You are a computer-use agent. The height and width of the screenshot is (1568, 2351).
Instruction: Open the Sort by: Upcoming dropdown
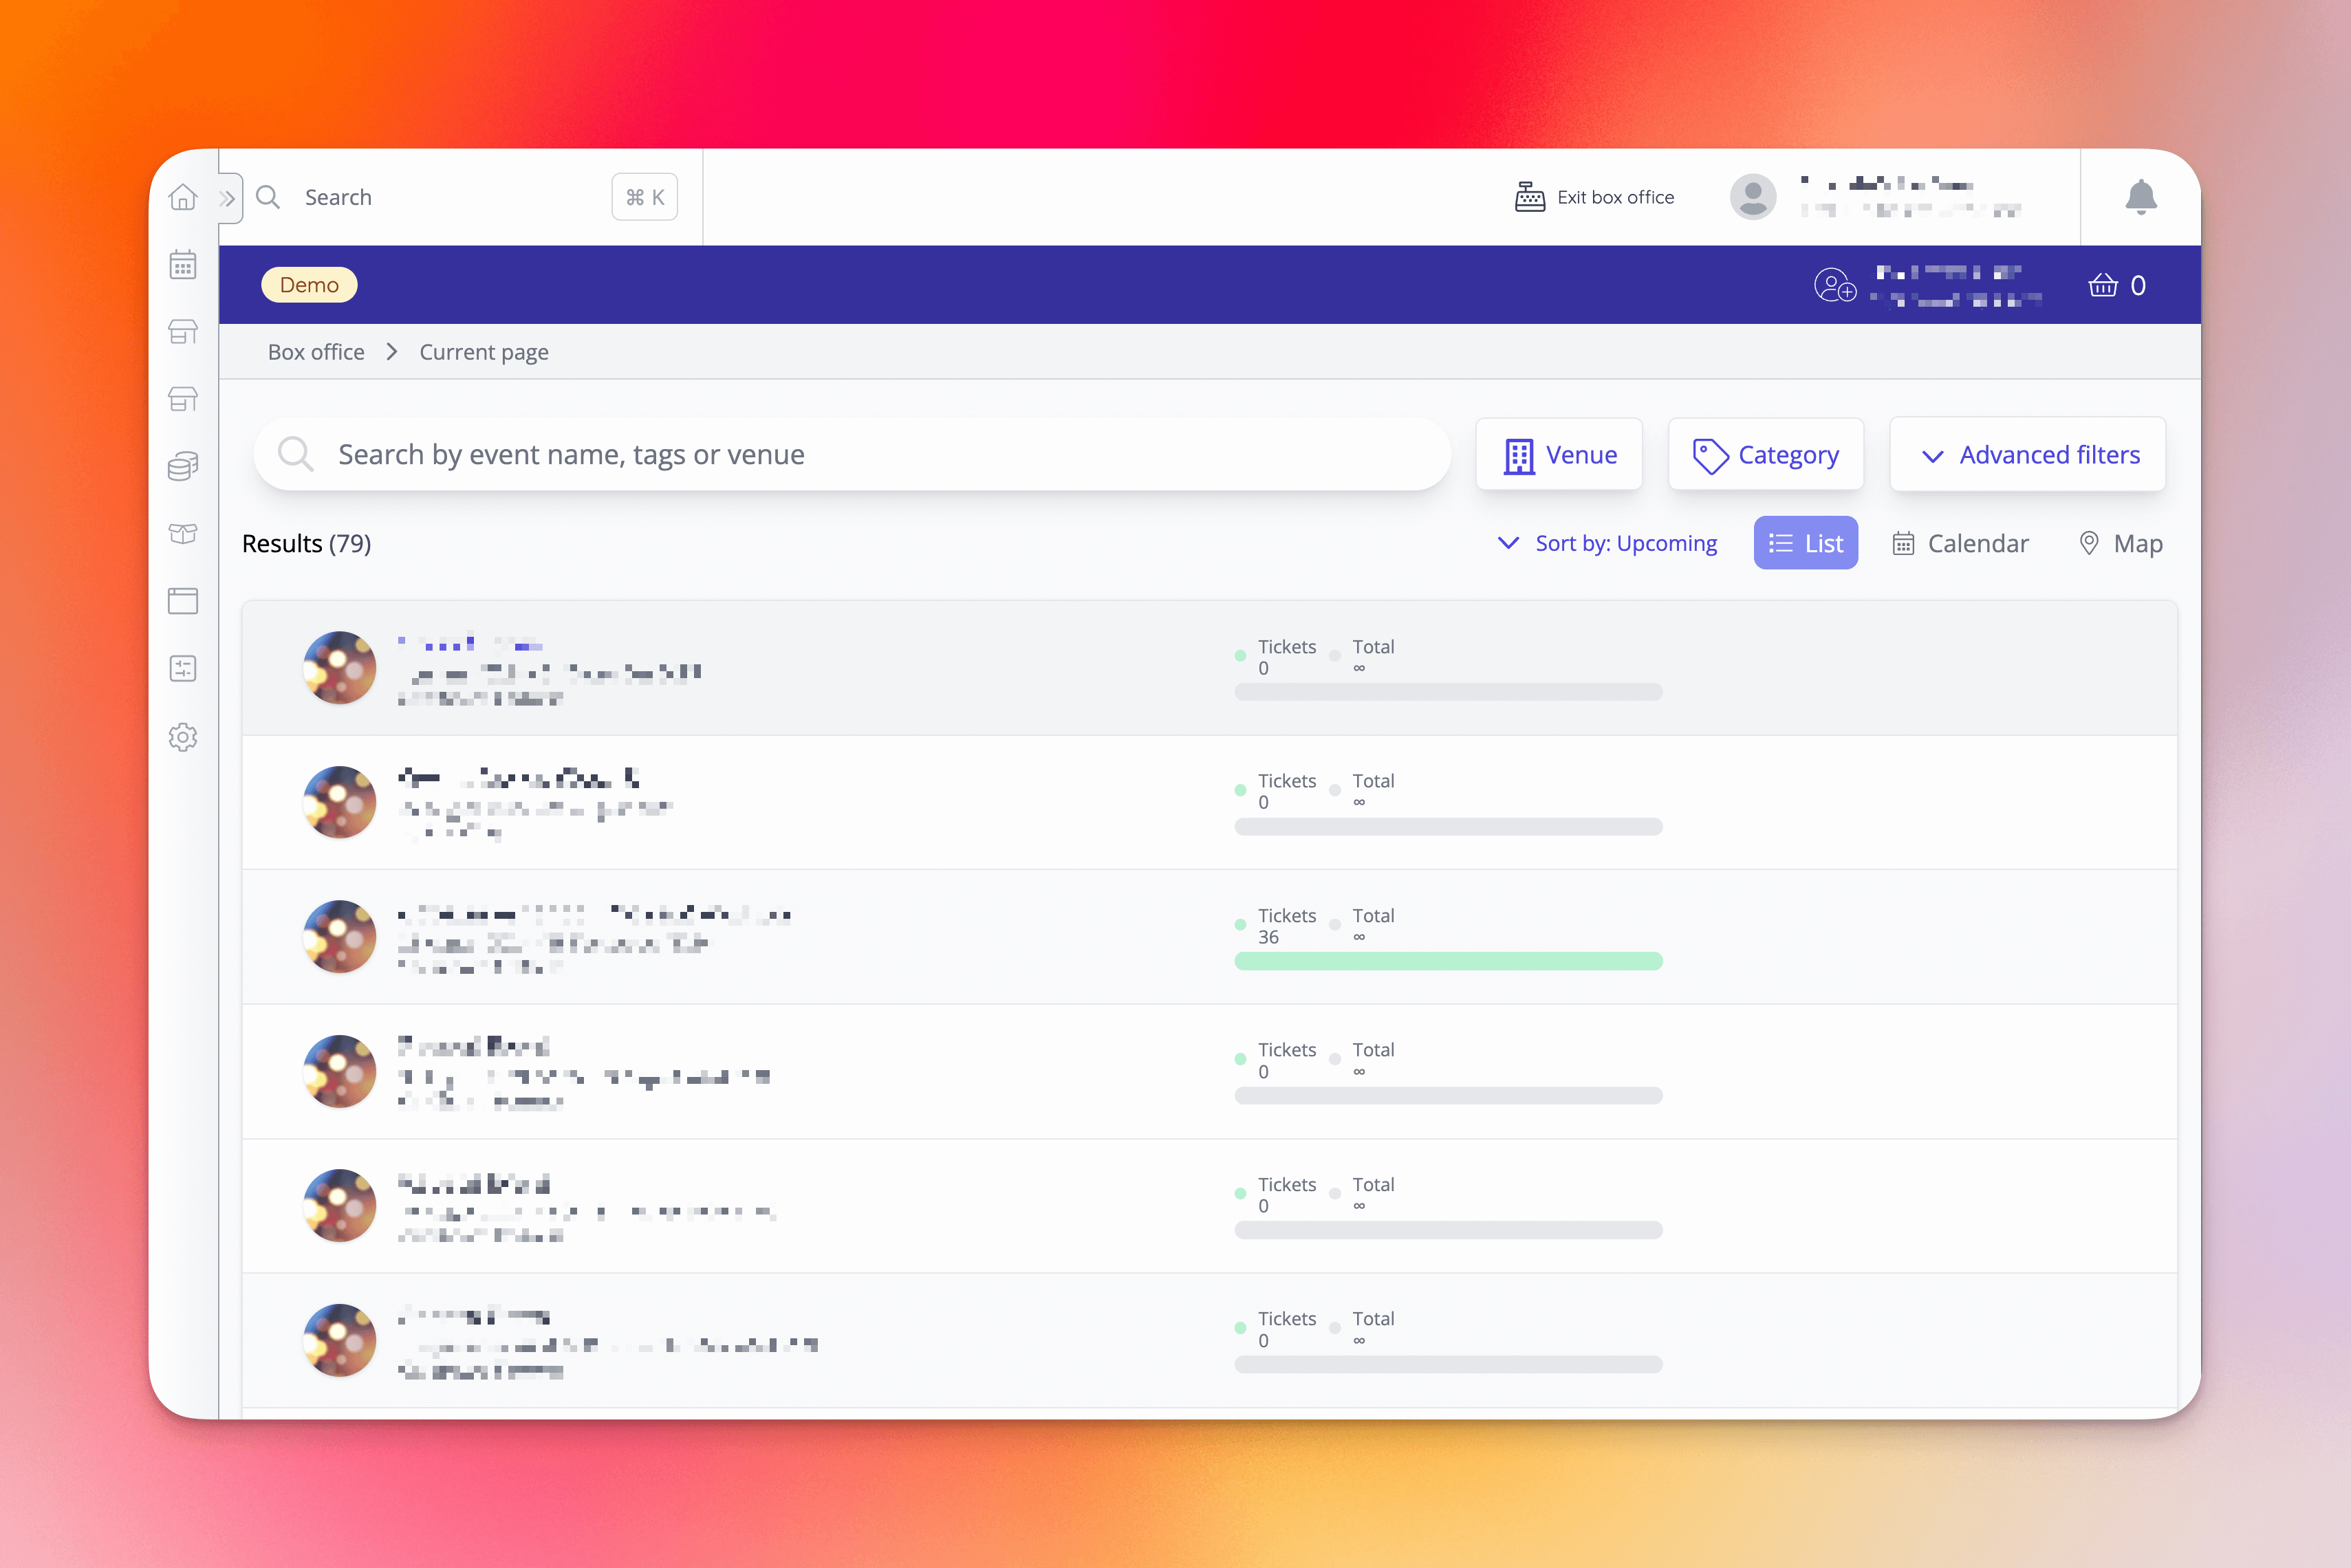[1607, 543]
